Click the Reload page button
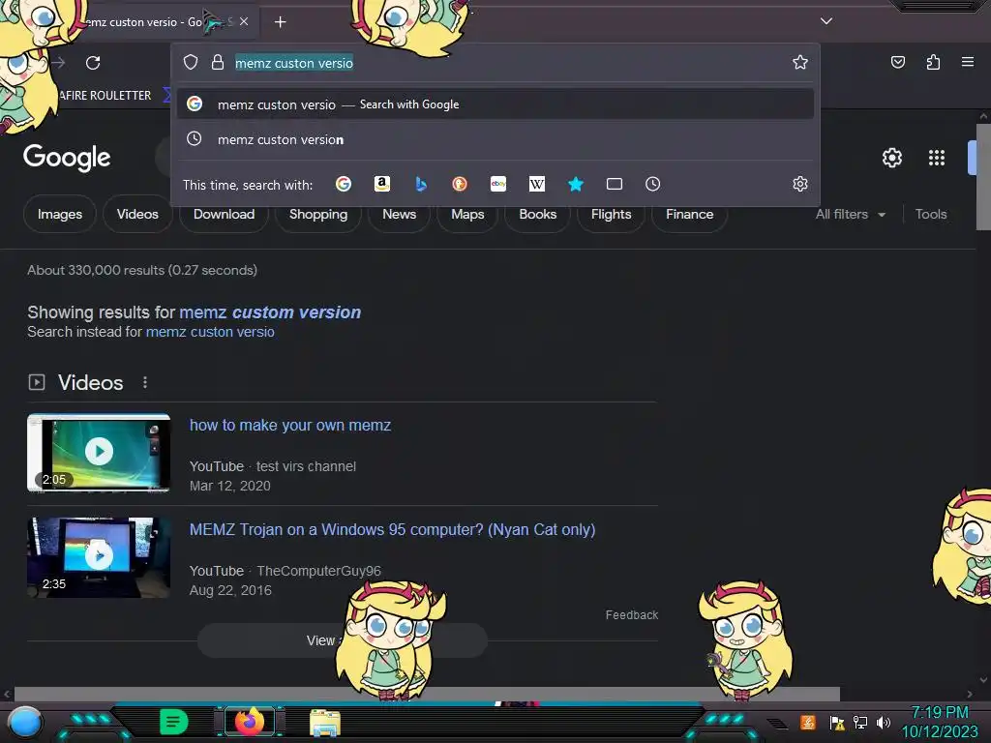 93,63
